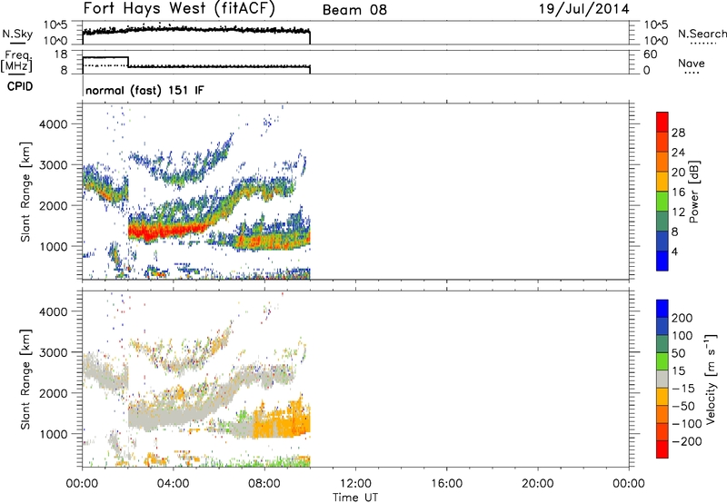
Task: Click the light green Power colorbar segment
Action: coord(662,202)
